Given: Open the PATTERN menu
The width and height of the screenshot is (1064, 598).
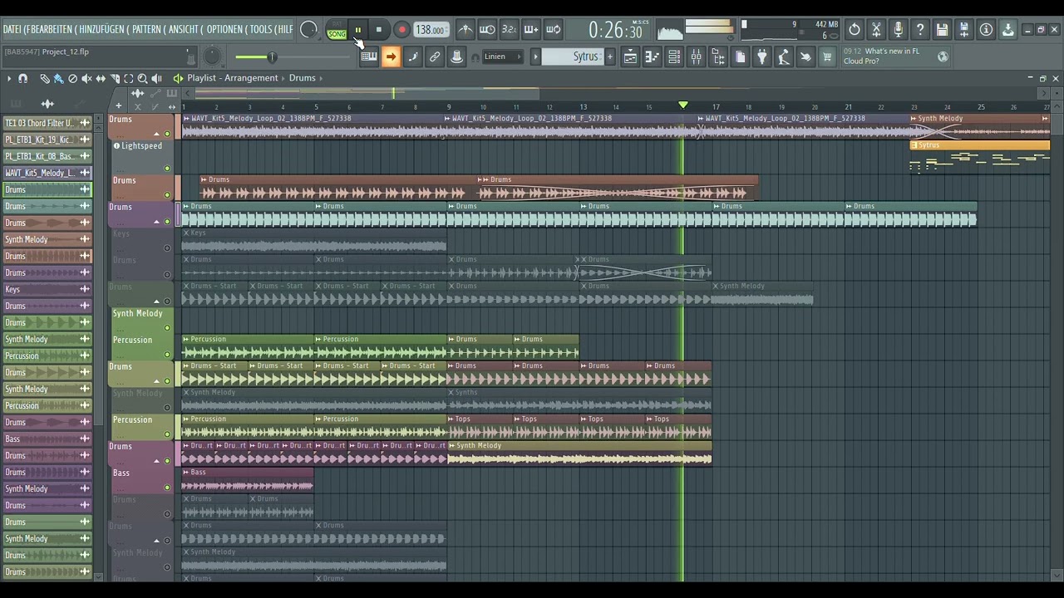Looking at the screenshot, I should (146, 29).
